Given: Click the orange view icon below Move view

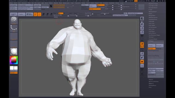Looking at the screenshot, I should point(142,62).
